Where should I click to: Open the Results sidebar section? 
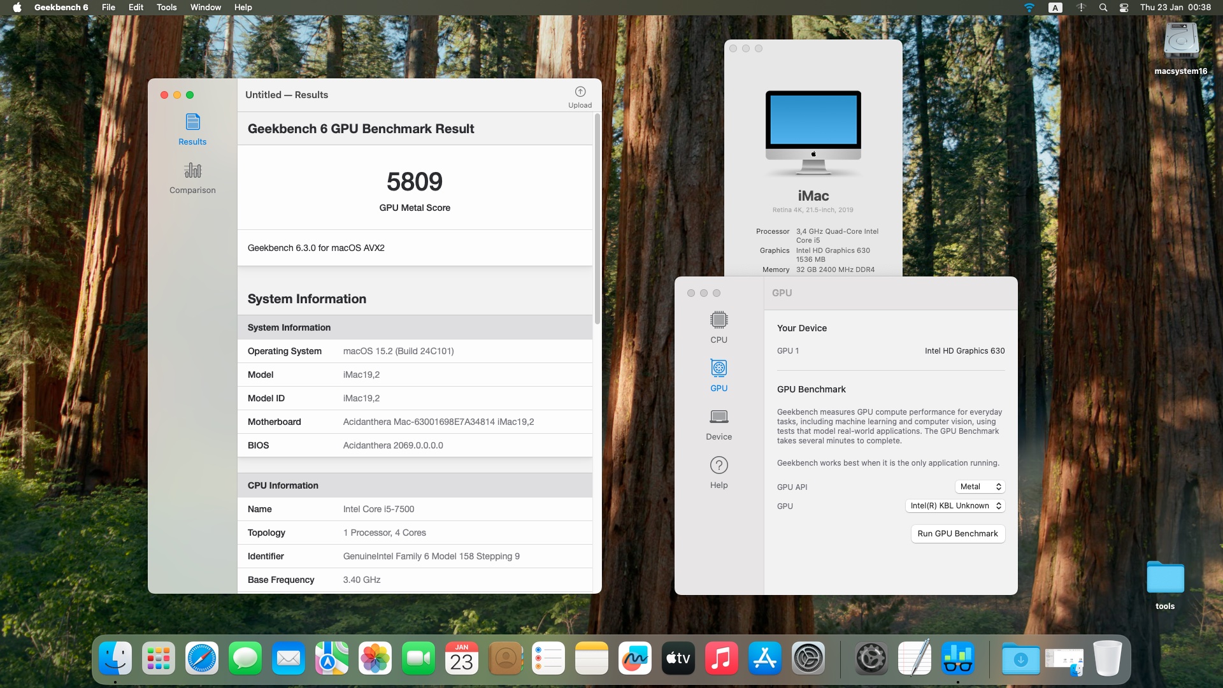tap(192, 129)
